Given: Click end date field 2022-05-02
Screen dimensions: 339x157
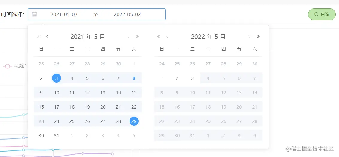Looking at the screenshot, I should coord(127,14).
